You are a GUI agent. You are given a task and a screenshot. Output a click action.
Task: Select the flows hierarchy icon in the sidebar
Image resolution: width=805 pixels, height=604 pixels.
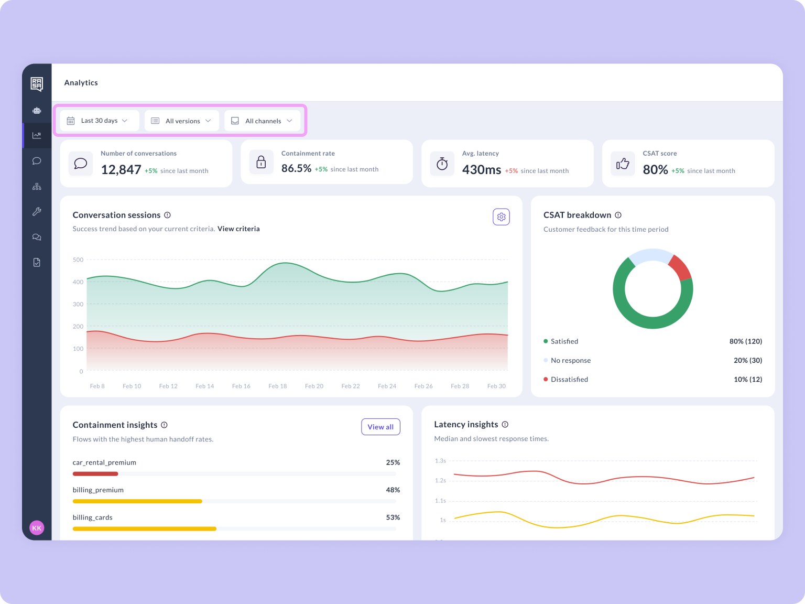[x=37, y=186]
